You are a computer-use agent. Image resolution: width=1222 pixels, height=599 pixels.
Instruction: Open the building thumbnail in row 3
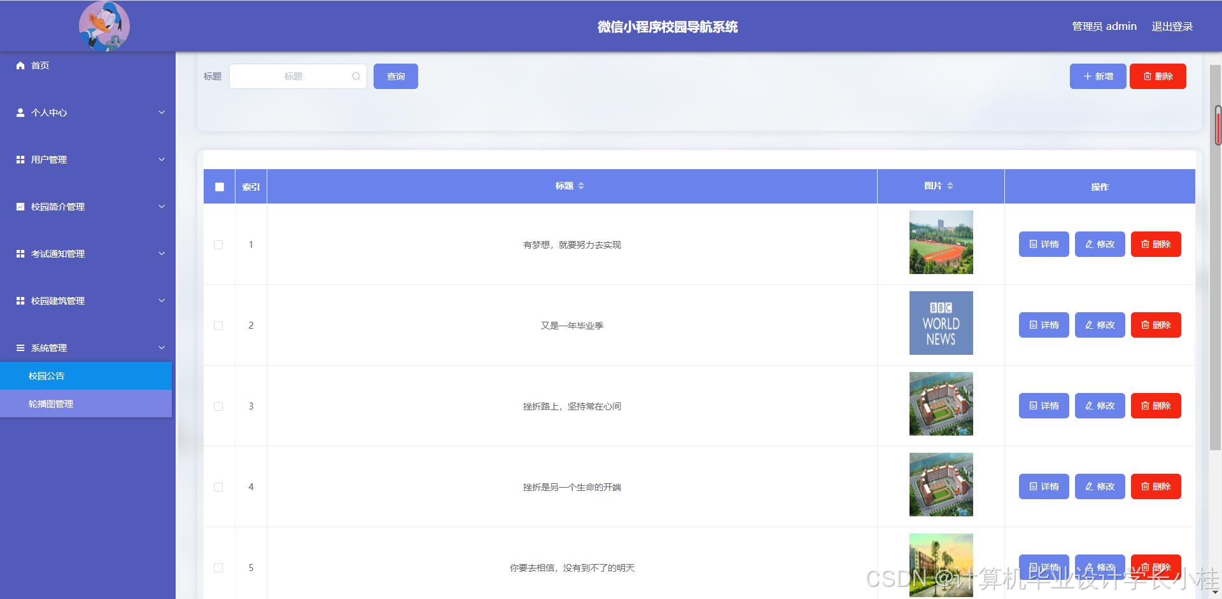941,404
